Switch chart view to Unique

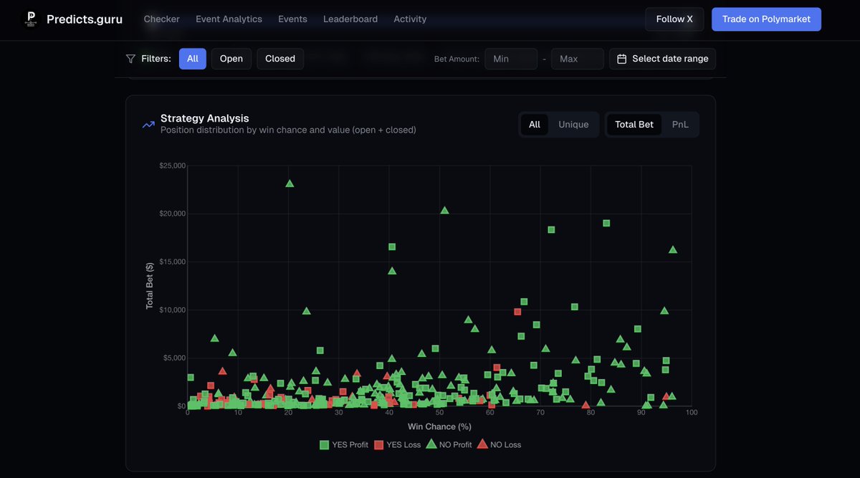[x=573, y=124]
